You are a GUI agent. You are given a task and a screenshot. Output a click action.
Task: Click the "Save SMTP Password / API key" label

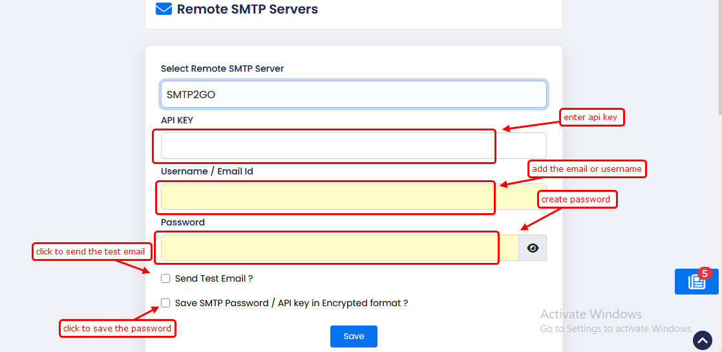click(x=291, y=303)
